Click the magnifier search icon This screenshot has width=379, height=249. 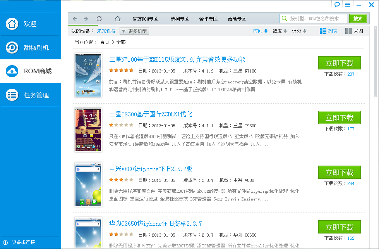click(284, 18)
